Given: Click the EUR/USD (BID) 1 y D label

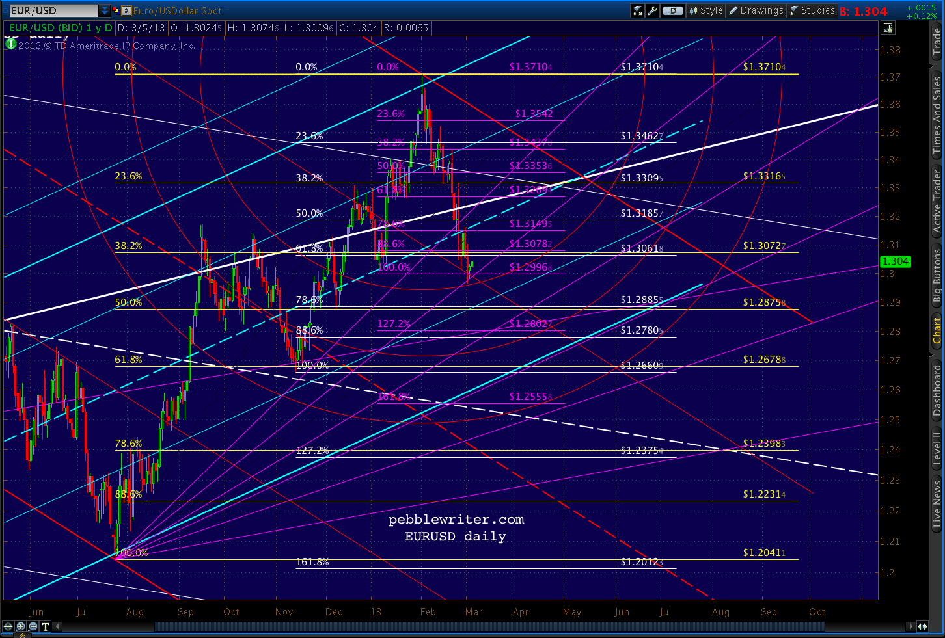Looking at the screenshot, I should click(61, 28).
